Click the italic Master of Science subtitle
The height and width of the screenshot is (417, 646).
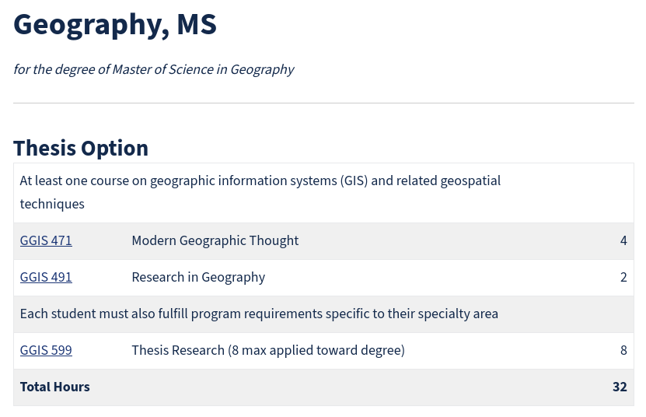[x=153, y=69]
